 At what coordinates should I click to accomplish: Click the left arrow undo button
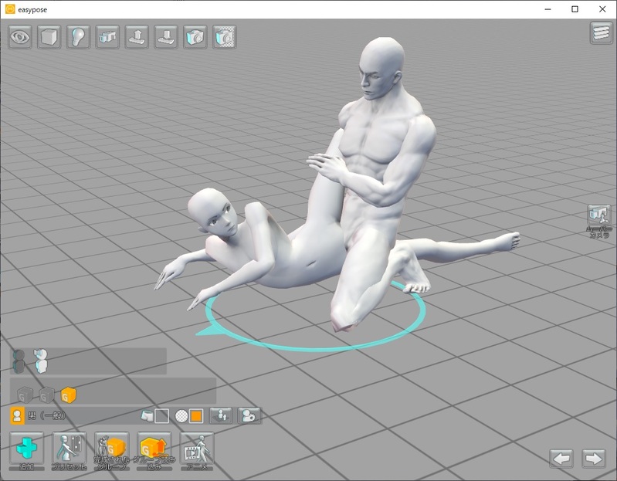[x=561, y=458]
